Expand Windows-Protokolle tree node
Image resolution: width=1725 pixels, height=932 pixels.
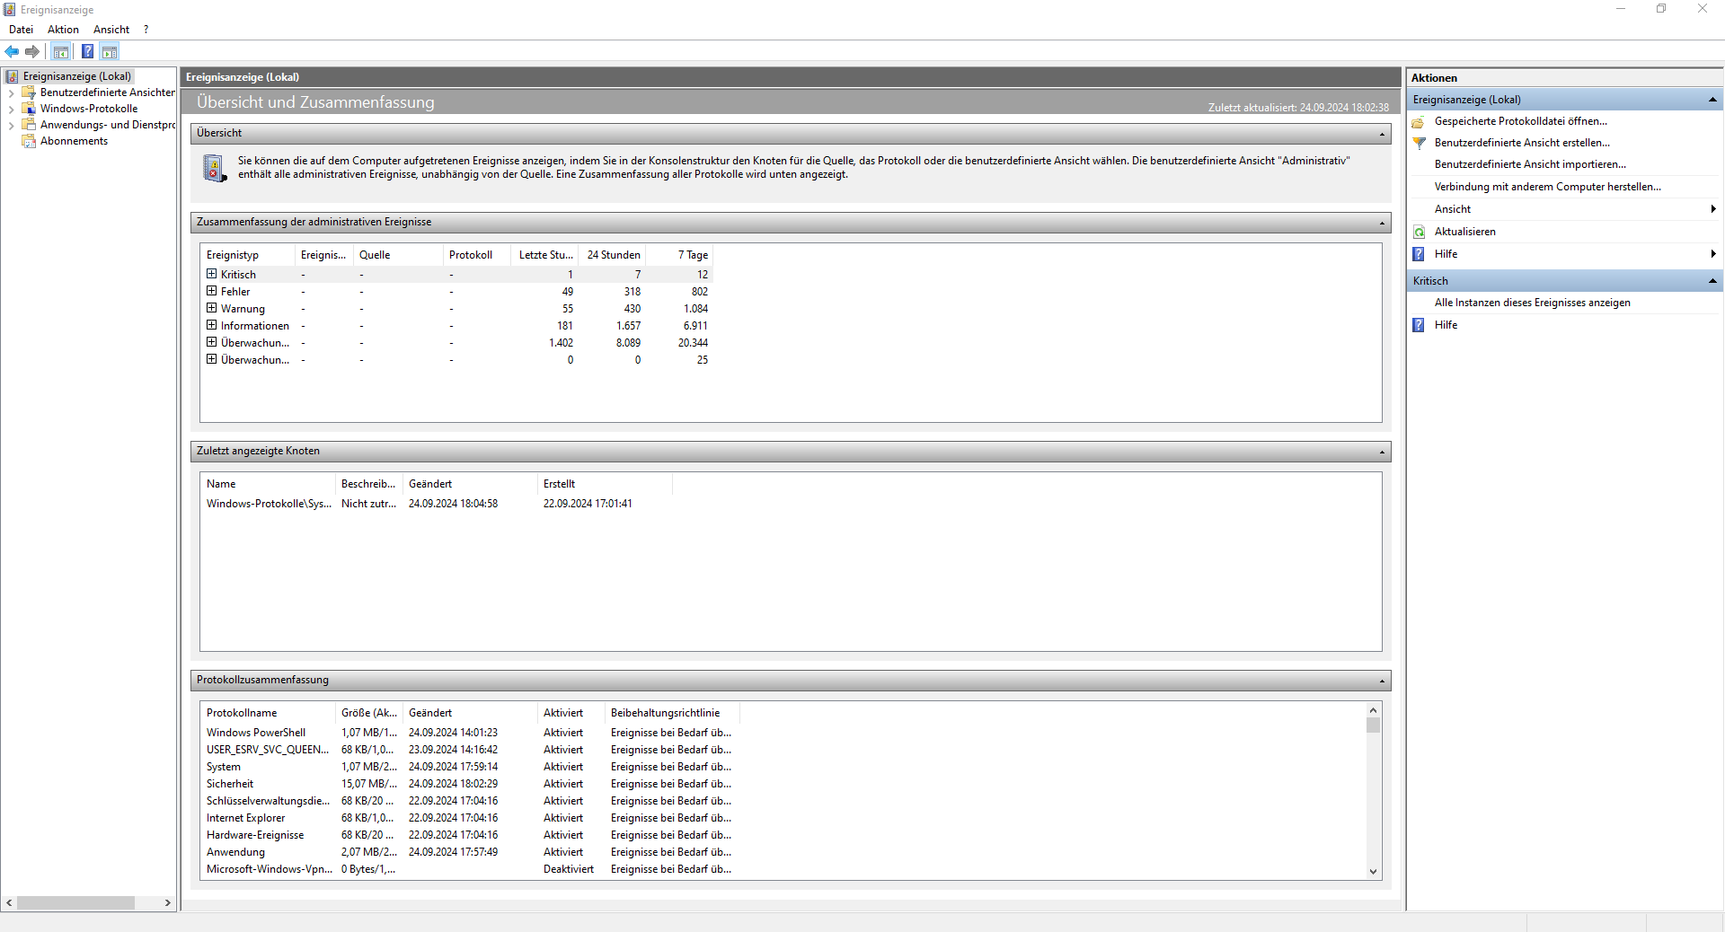11,109
